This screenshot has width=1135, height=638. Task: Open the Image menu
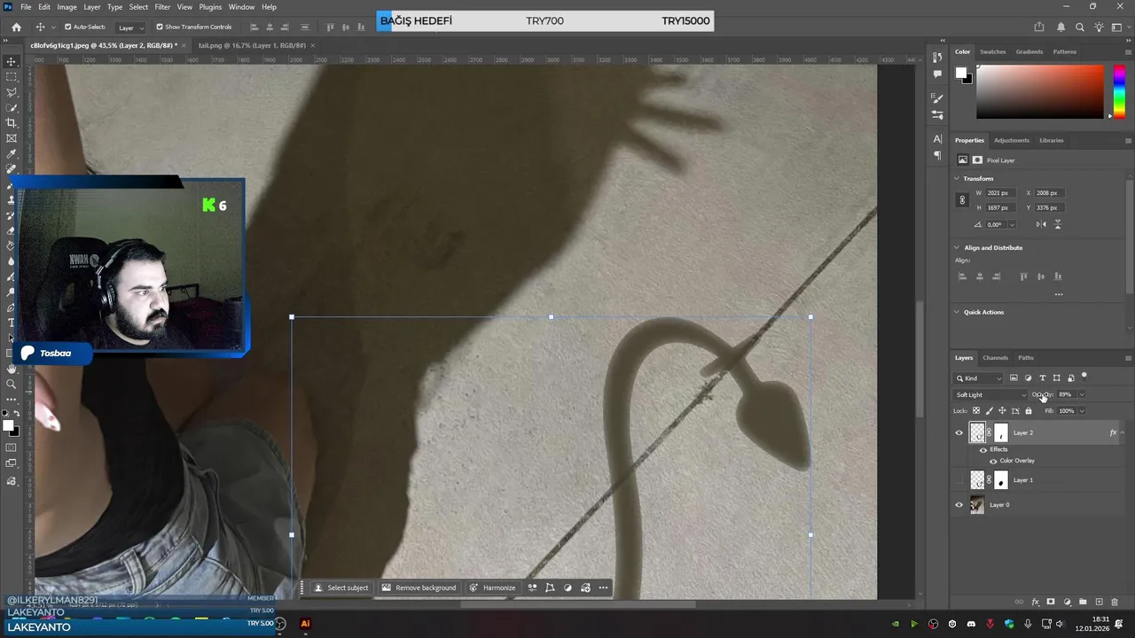pos(67,6)
